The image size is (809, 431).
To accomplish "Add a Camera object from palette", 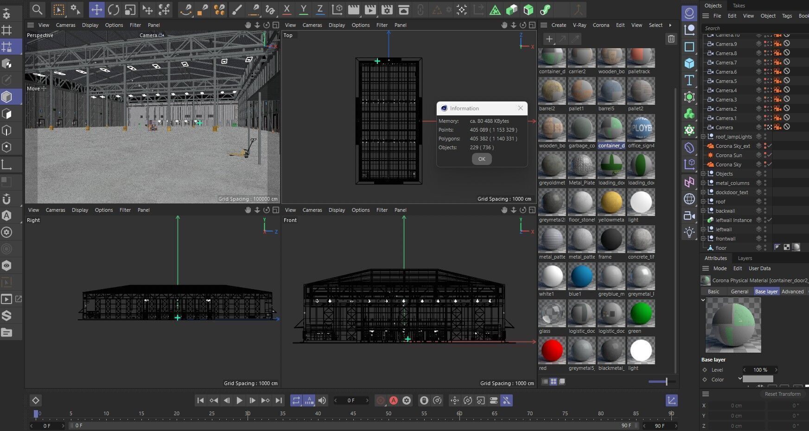I will [x=689, y=215].
